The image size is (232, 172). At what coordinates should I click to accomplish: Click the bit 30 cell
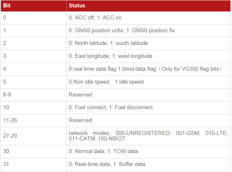coord(6,151)
